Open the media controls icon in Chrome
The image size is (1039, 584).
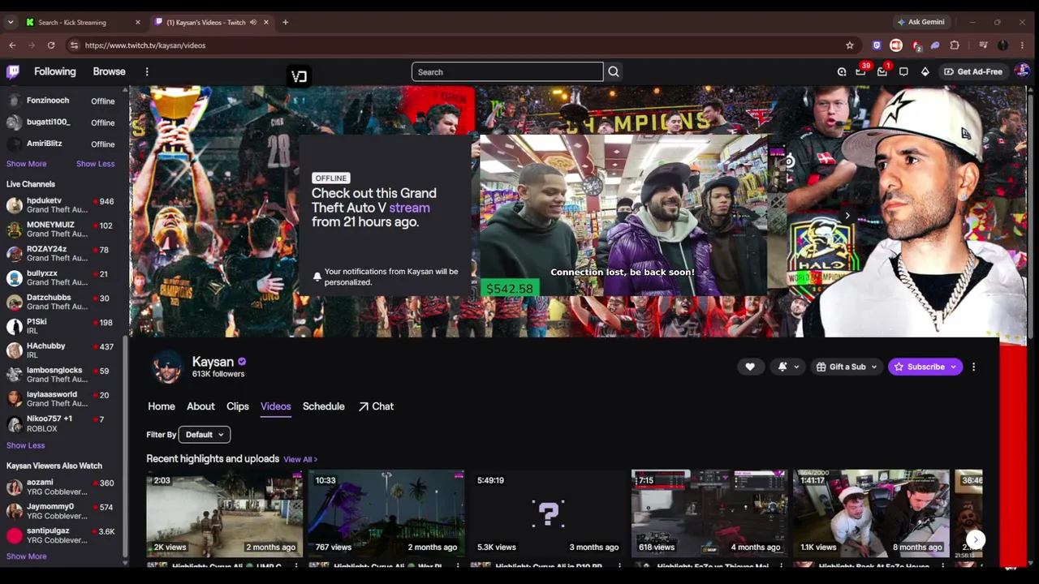pyautogui.click(x=983, y=45)
